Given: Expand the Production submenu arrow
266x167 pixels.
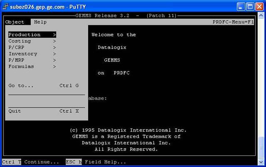Looking at the screenshot, I should [54, 35].
